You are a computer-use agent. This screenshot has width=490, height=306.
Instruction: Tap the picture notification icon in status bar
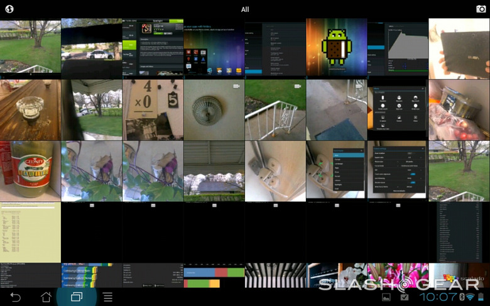387,297
